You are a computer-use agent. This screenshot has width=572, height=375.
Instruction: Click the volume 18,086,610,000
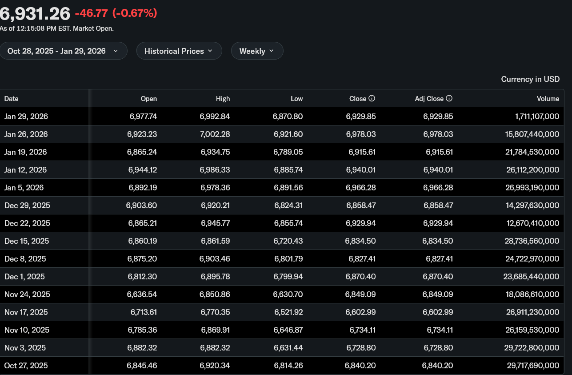(x=533, y=294)
